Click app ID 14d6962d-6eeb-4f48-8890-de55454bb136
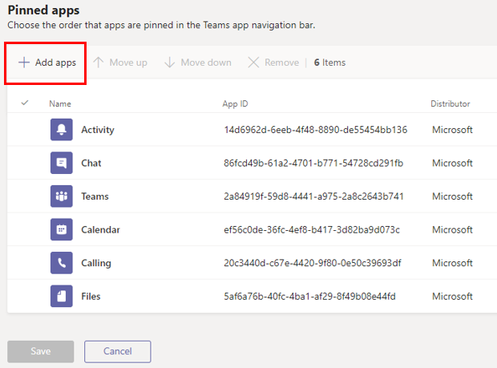497x368 pixels. click(x=316, y=130)
